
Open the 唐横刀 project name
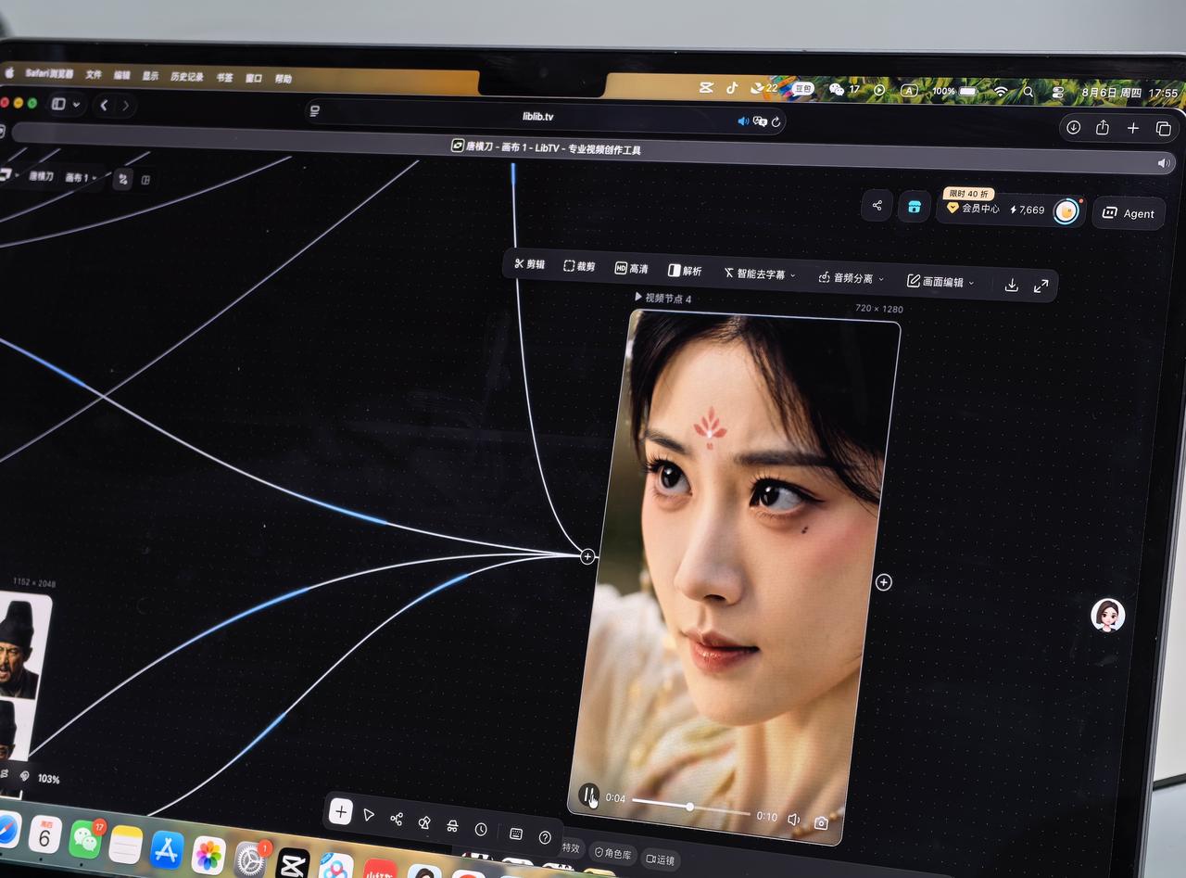click(x=40, y=175)
